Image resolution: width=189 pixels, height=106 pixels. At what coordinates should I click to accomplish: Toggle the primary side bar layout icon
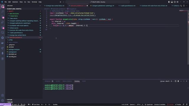[x=169, y=2]
